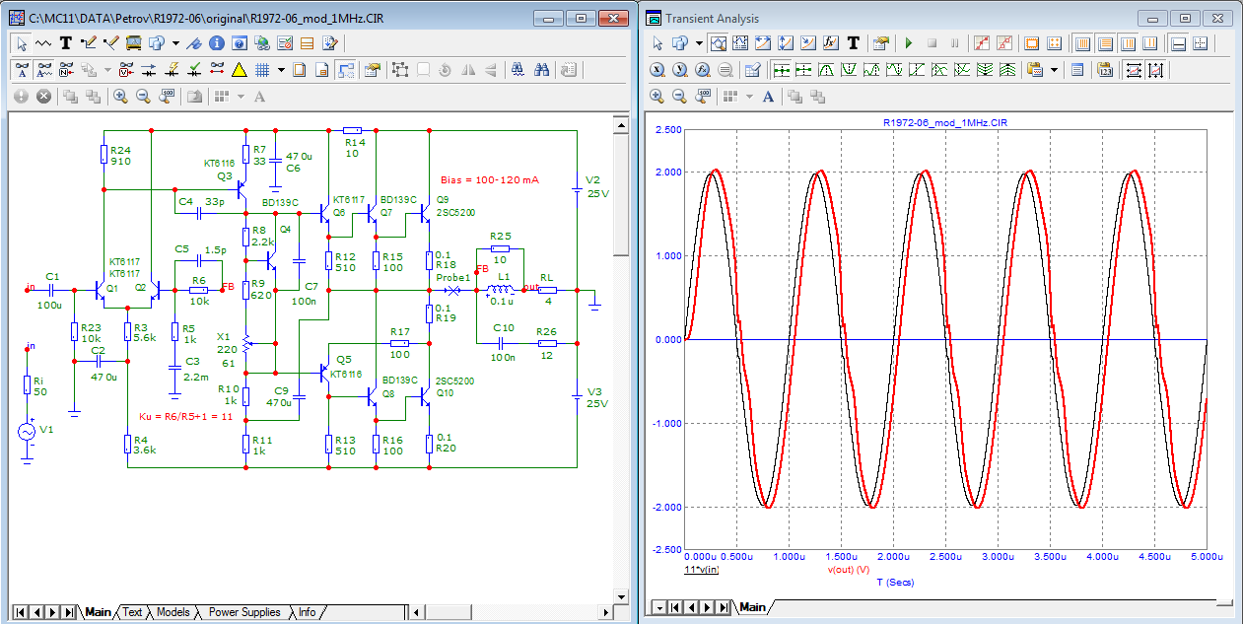The height and width of the screenshot is (624, 1243).
Task: Select the Text mode tool in schematic toolbar
Action: tap(66, 43)
